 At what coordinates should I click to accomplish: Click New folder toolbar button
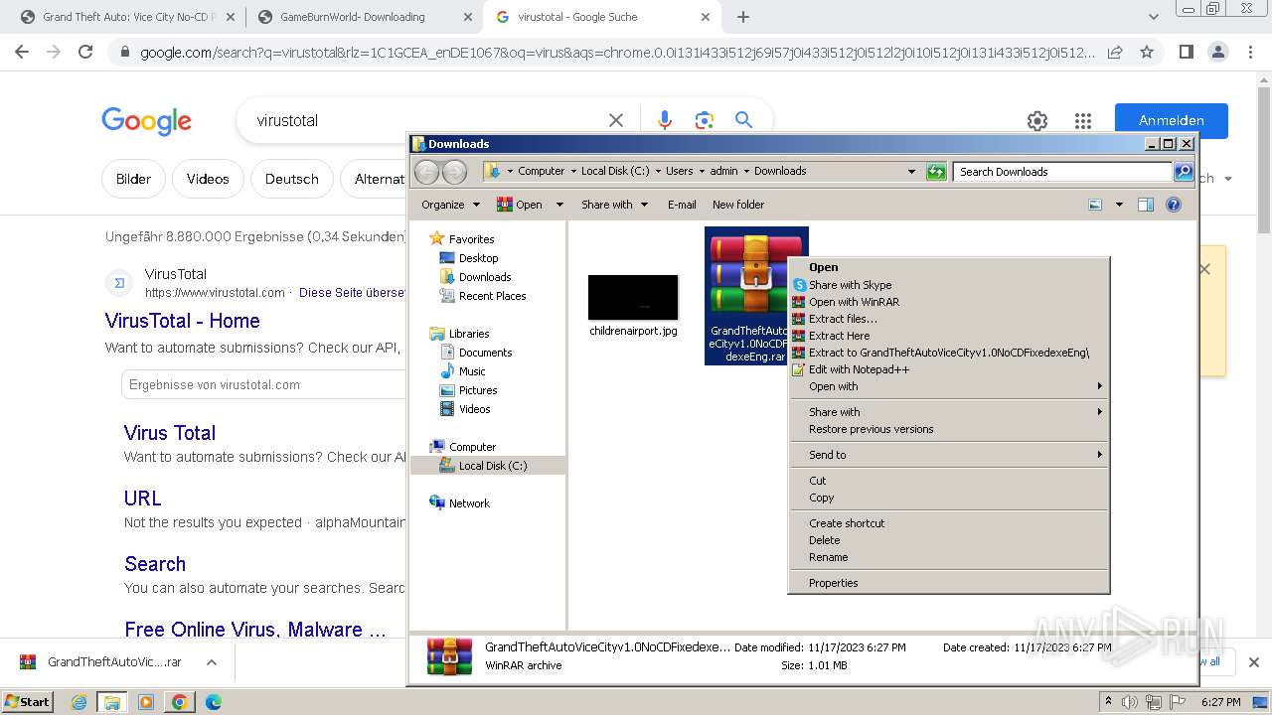click(x=738, y=205)
